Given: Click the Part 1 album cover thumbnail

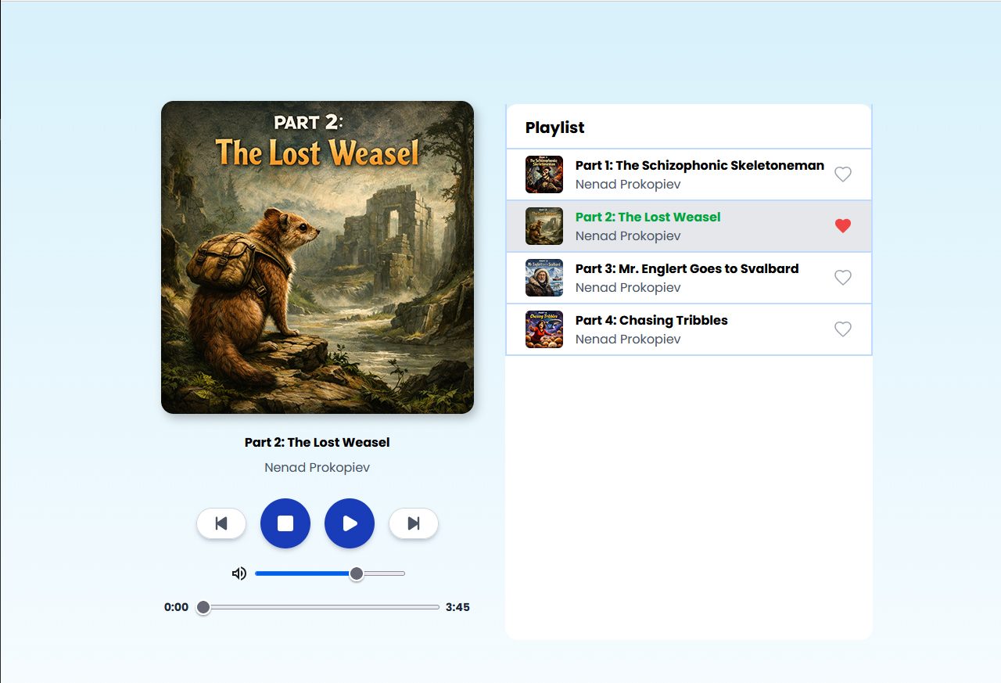Looking at the screenshot, I should [544, 174].
